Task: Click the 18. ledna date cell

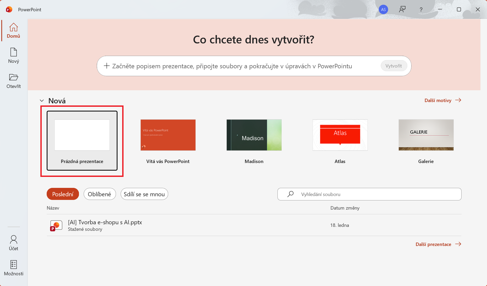Action: pyautogui.click(x=340, y=225)
